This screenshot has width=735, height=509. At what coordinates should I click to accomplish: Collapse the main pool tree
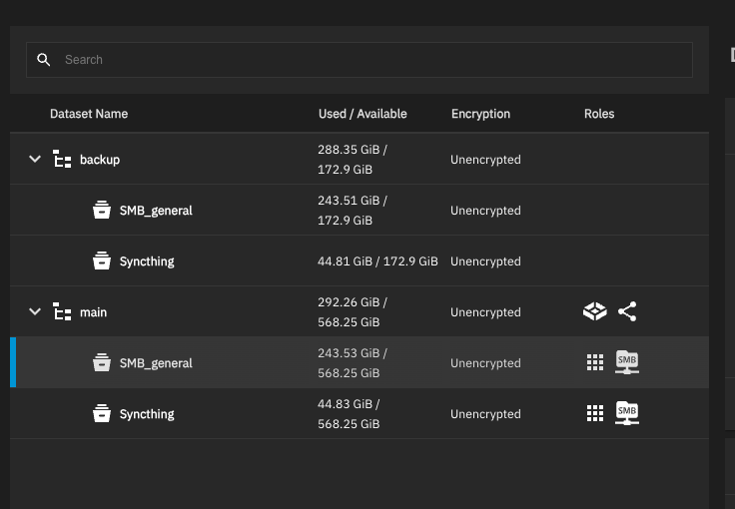point(35,311)
